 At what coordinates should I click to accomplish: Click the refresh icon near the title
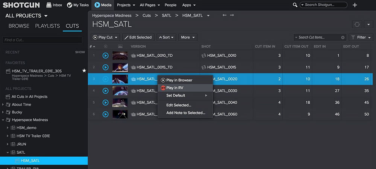(357, 24)
